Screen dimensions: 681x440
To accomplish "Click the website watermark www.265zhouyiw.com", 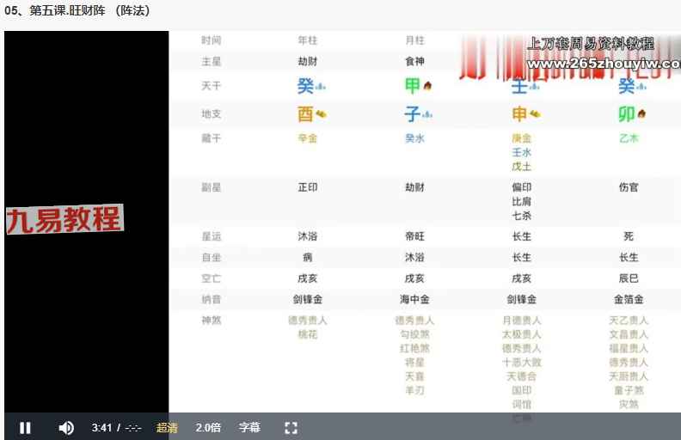I will tap(602, 64).
